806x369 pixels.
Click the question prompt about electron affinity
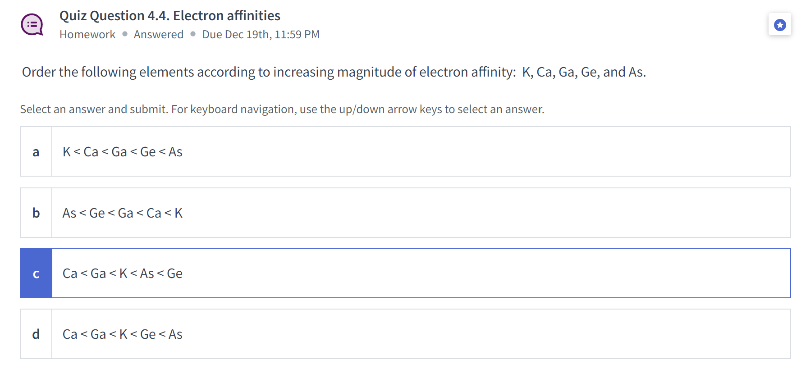point(334,72)
